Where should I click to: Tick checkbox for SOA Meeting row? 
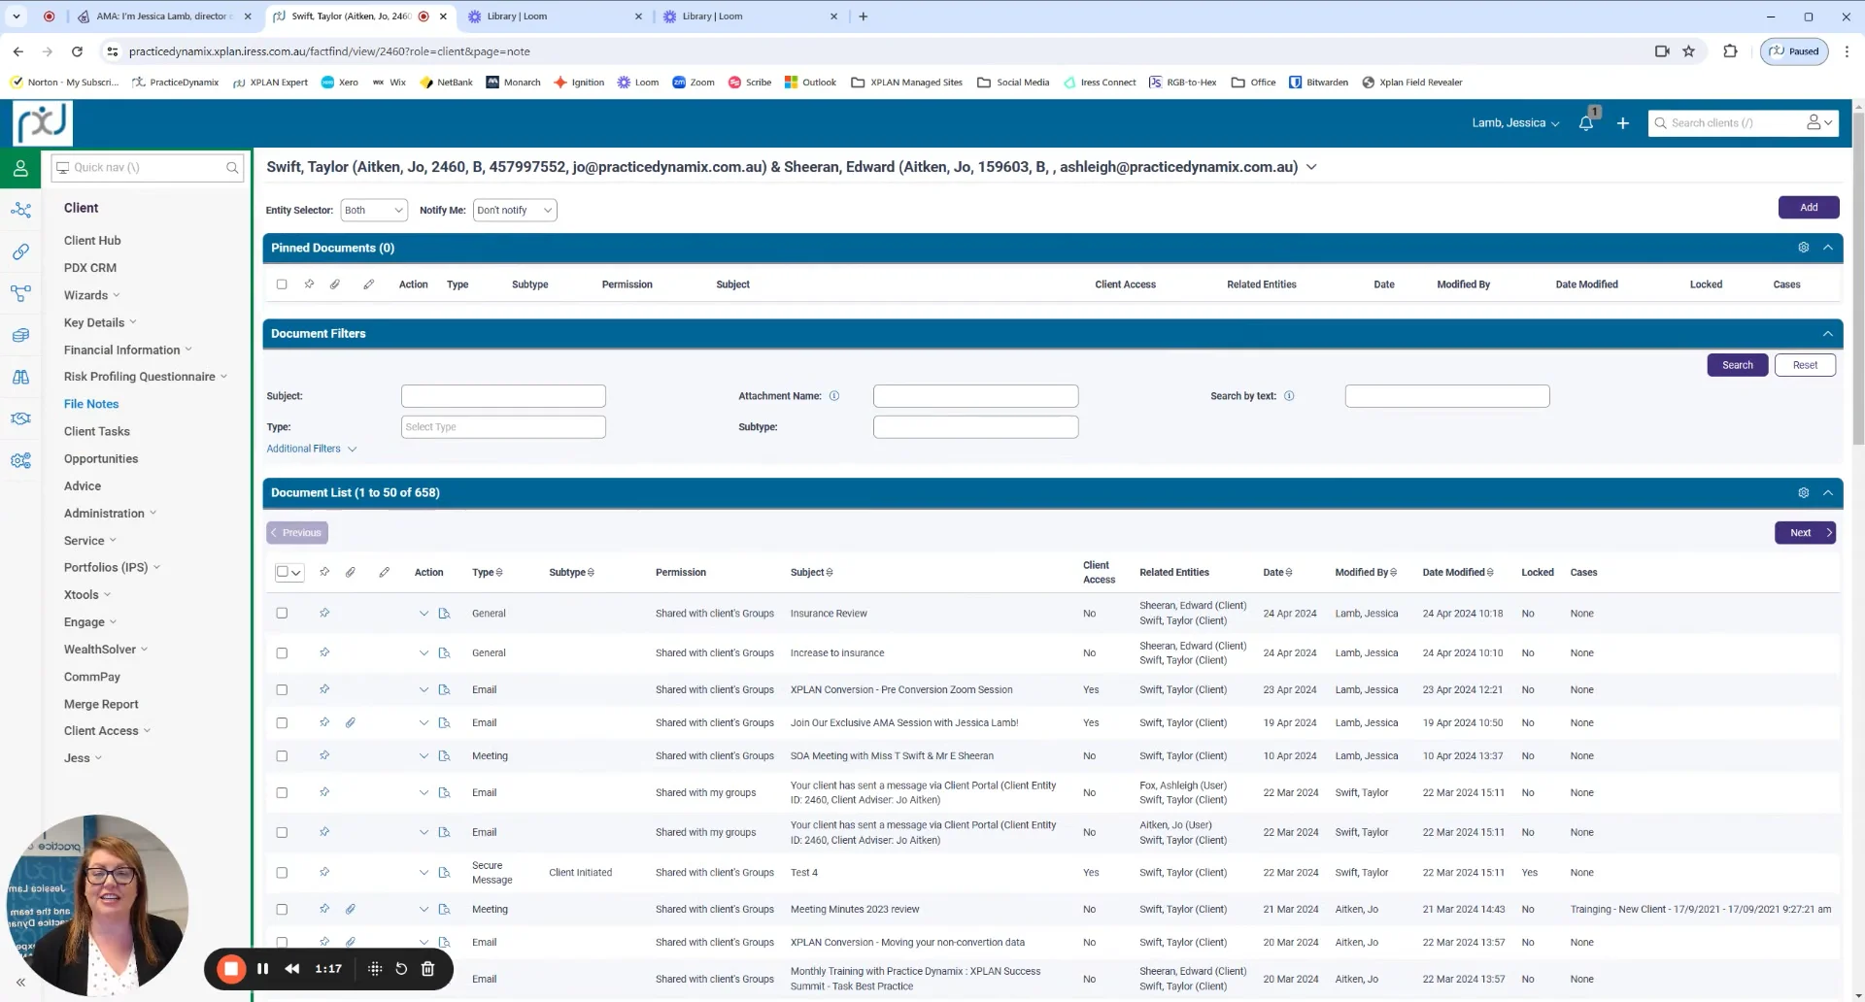pos(282,756)
